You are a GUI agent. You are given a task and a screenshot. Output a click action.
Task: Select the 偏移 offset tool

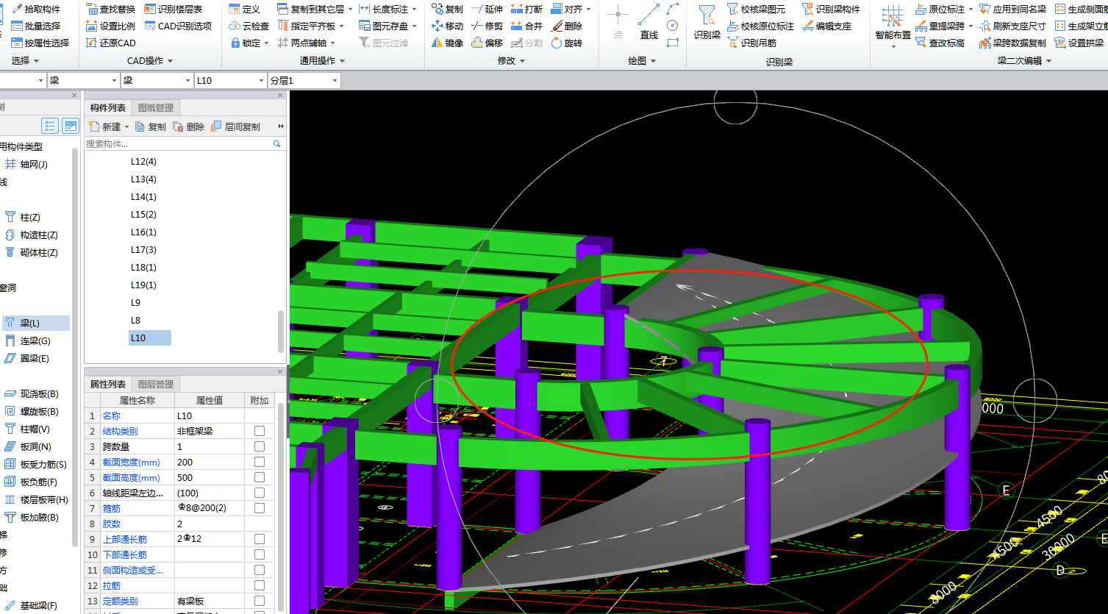click(x=487, y=43)
